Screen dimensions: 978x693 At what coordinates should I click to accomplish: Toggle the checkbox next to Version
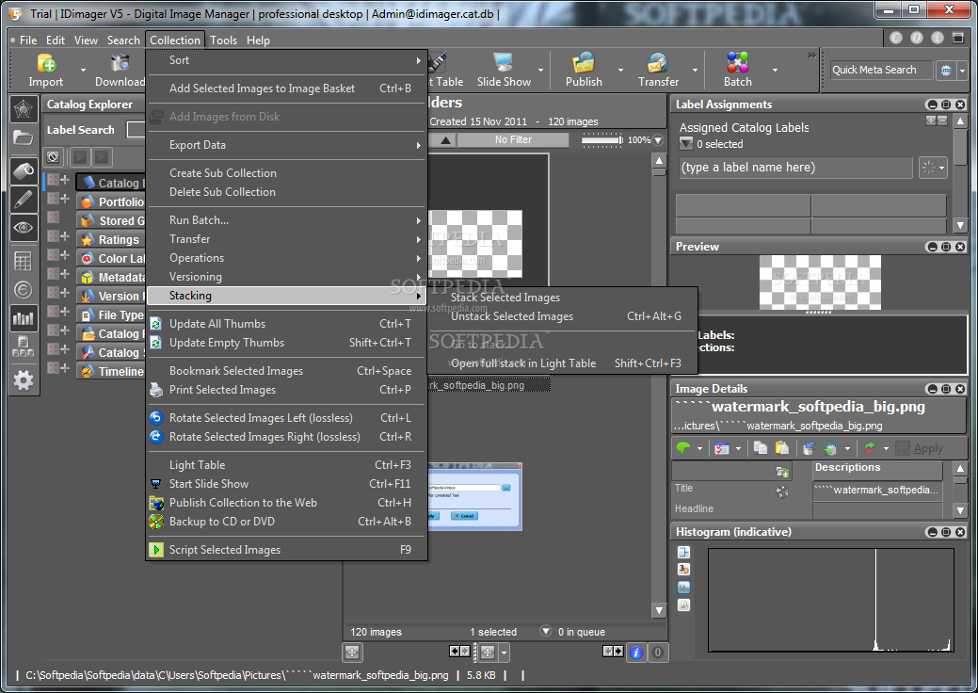(54, 293)
